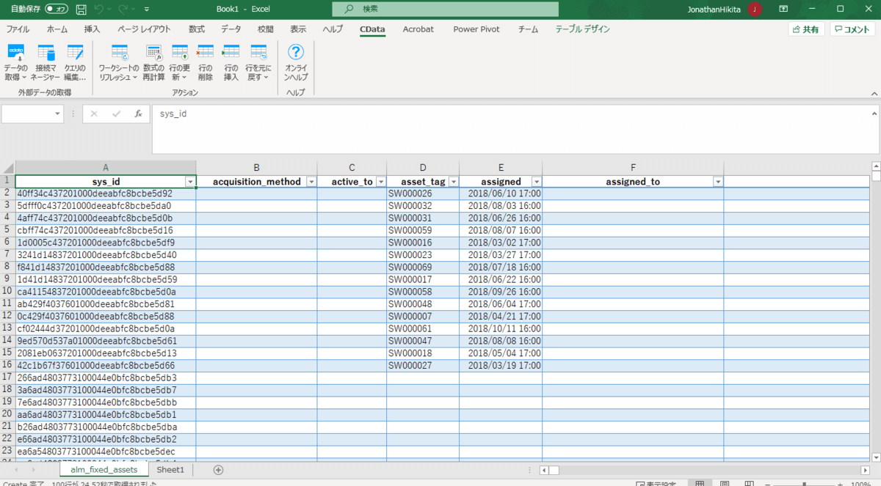The width and height of the screenshot is (881, 486).
Task: Toggle the 自動保存 autosave switch
Action: coord(56,9)
